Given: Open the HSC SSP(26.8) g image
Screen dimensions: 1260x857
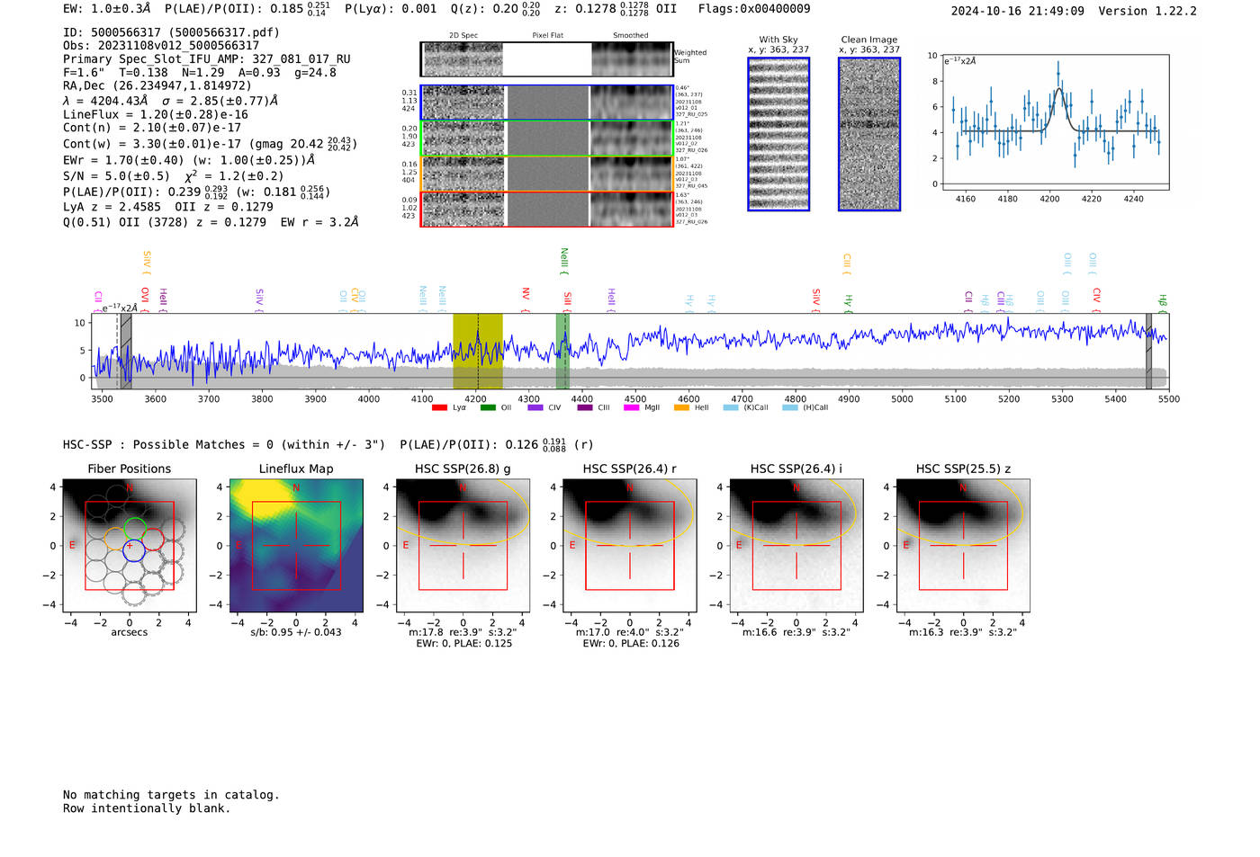Looking at the screenshot, I should click(463, 546).
